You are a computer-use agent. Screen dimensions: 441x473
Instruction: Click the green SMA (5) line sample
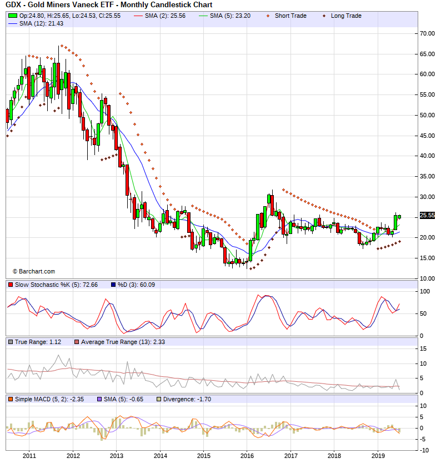click(x=203, y=16)
